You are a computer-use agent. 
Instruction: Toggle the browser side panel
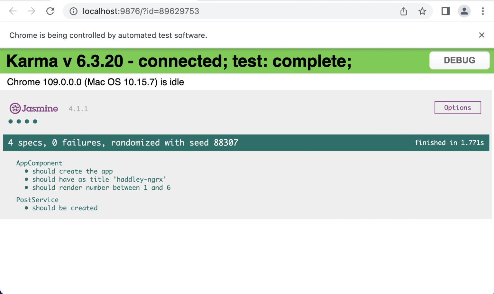point(445,11)
